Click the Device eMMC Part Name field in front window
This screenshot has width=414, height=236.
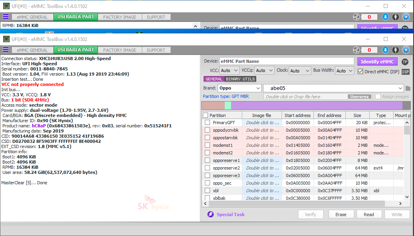pyautogui.click(x=286, y=61)
